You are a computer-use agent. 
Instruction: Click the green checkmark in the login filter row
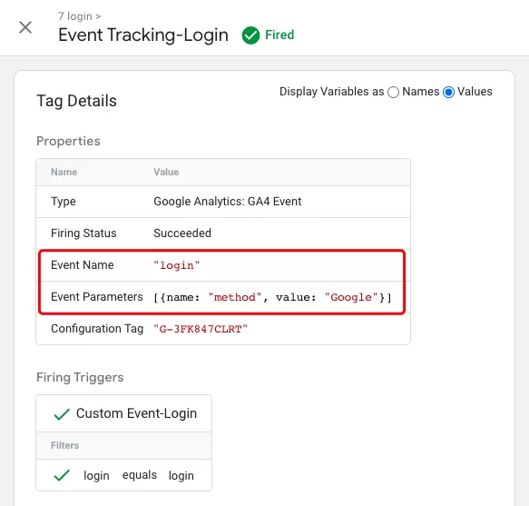click(62, 475)
